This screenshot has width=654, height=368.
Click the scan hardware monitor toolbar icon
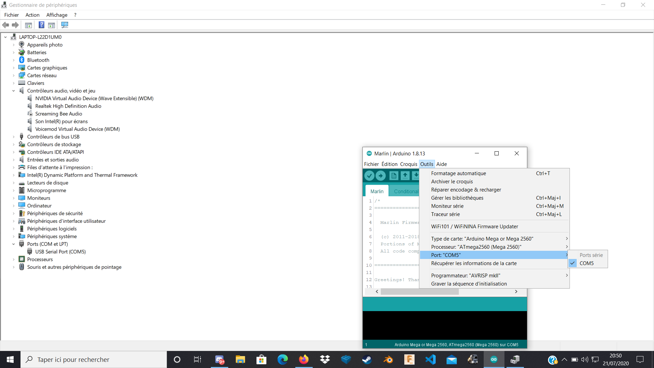tap(64, 25)
